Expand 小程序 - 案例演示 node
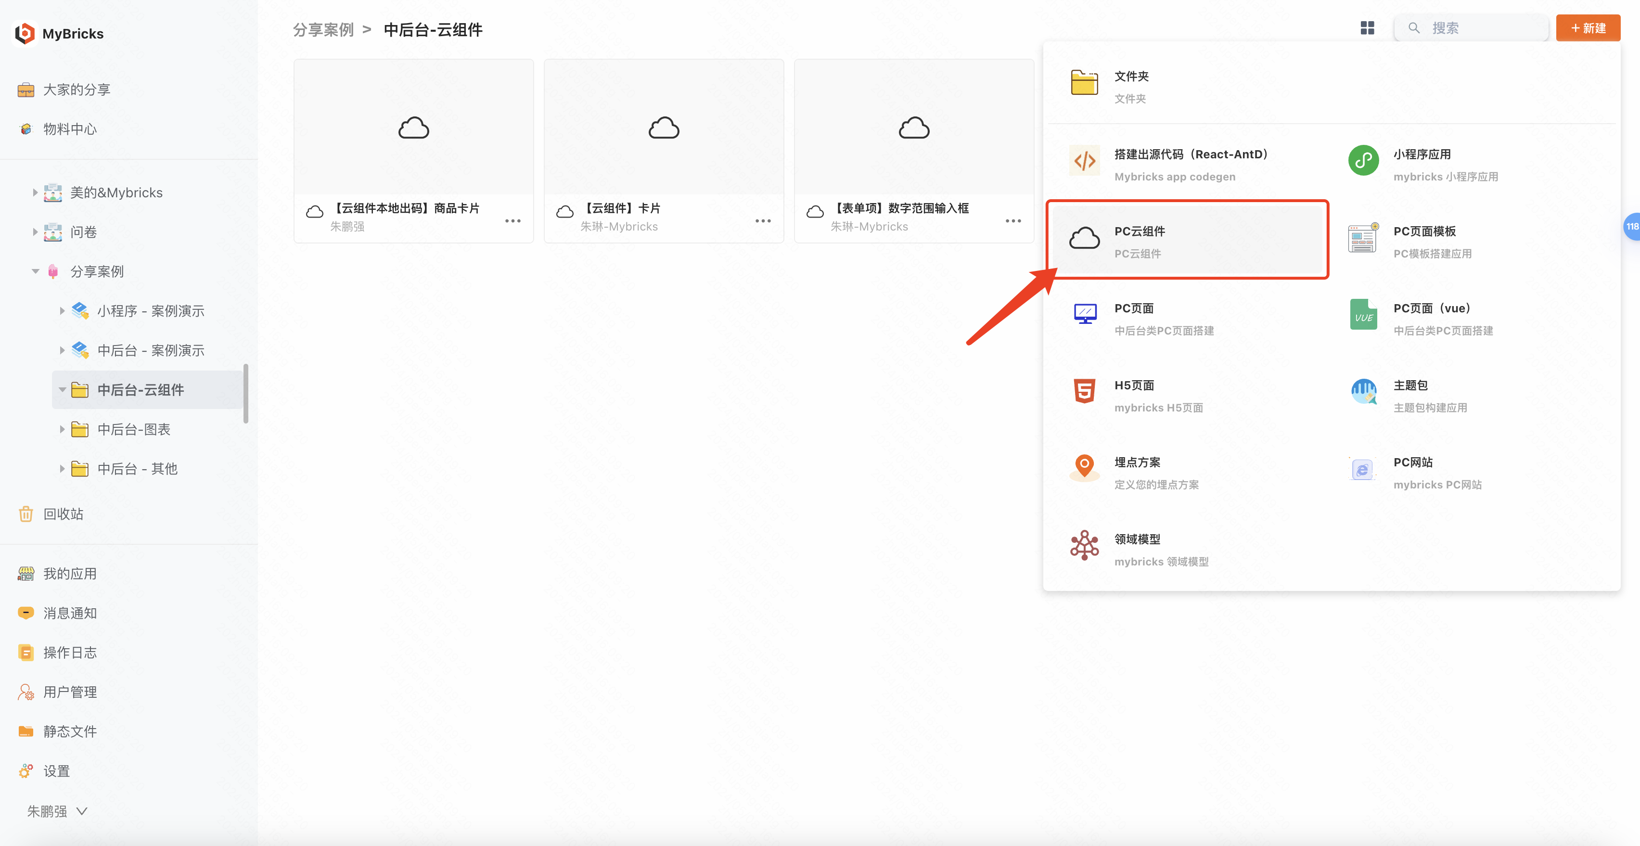Screen dimensions: 1640x846 tap(62, 311)
